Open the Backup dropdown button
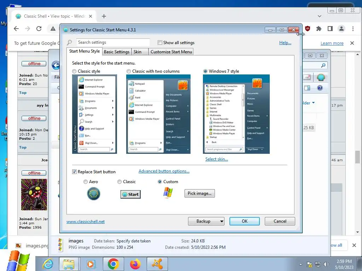Viewport: 362px width, 271px height. [206, 221]
